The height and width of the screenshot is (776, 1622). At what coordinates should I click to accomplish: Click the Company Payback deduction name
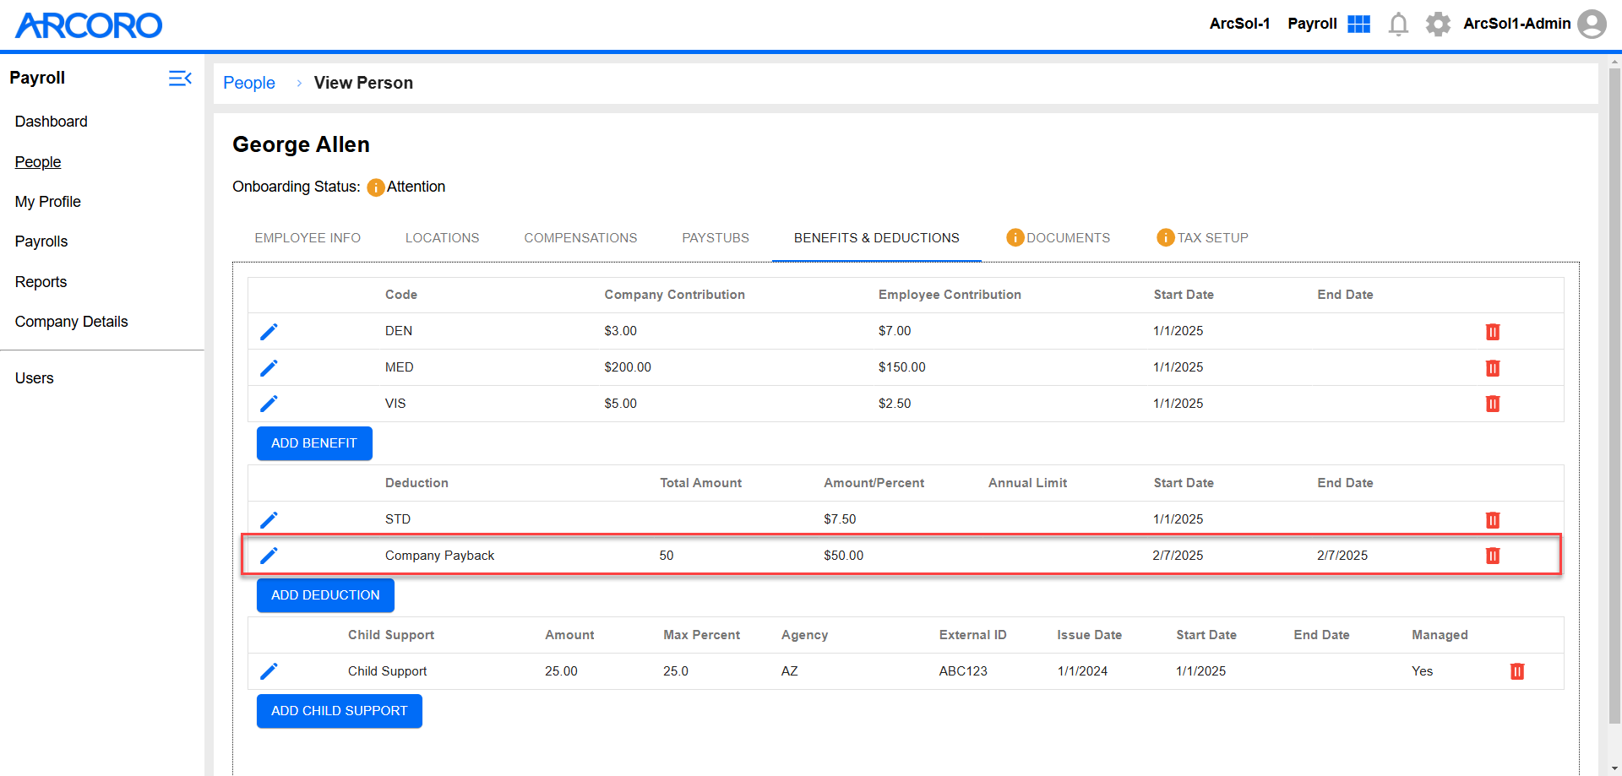(x=439, y=556)
